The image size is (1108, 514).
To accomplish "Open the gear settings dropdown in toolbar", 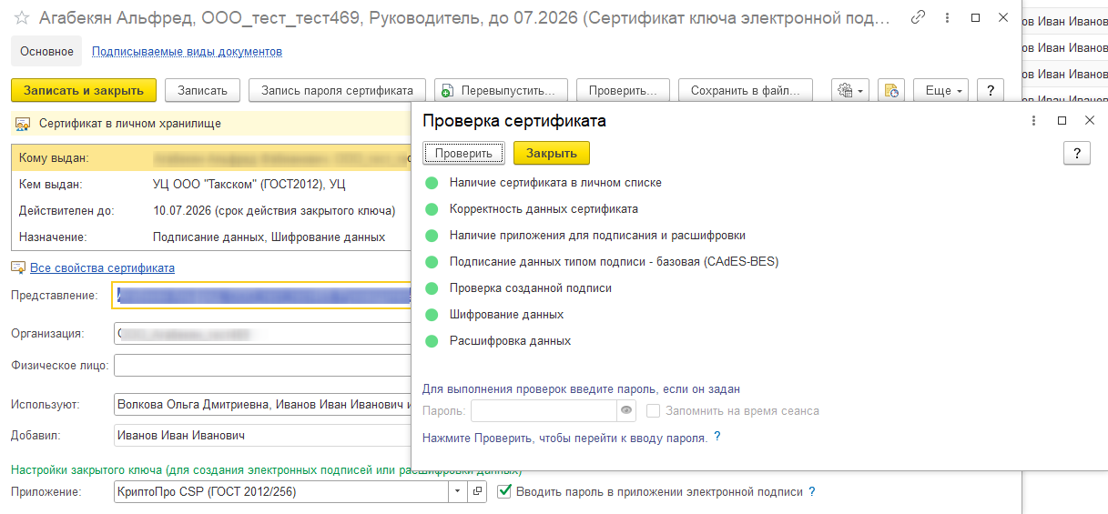I will click(x=849, y=90).
